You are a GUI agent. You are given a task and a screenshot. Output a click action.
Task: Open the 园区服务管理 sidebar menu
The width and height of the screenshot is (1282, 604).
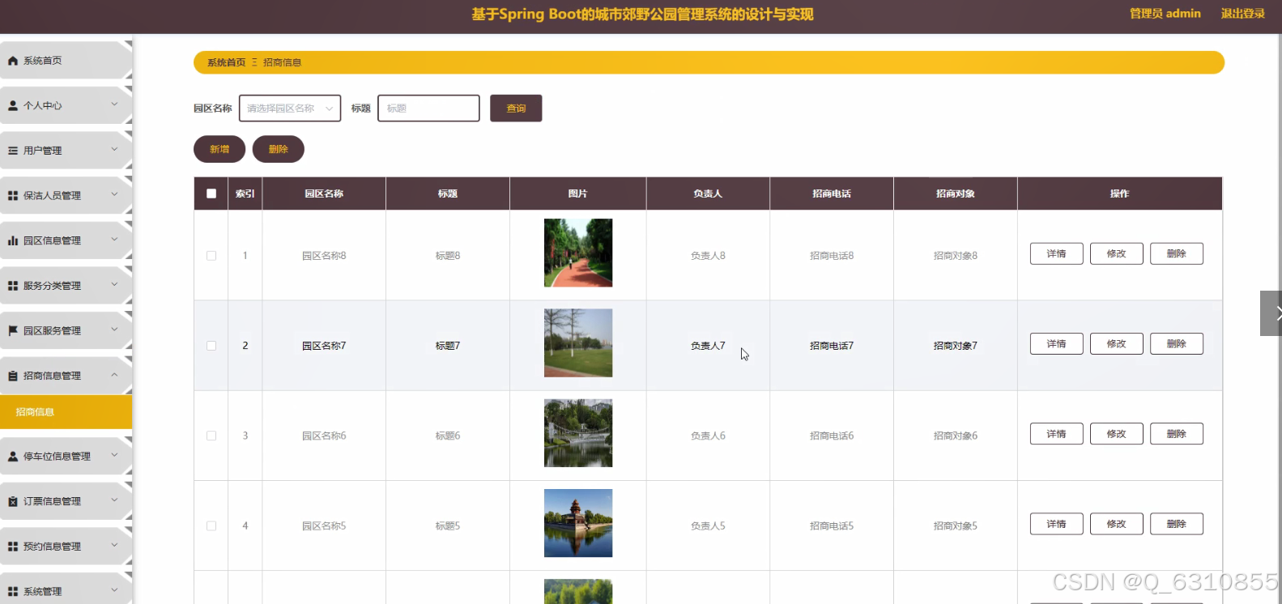(65, 330)
